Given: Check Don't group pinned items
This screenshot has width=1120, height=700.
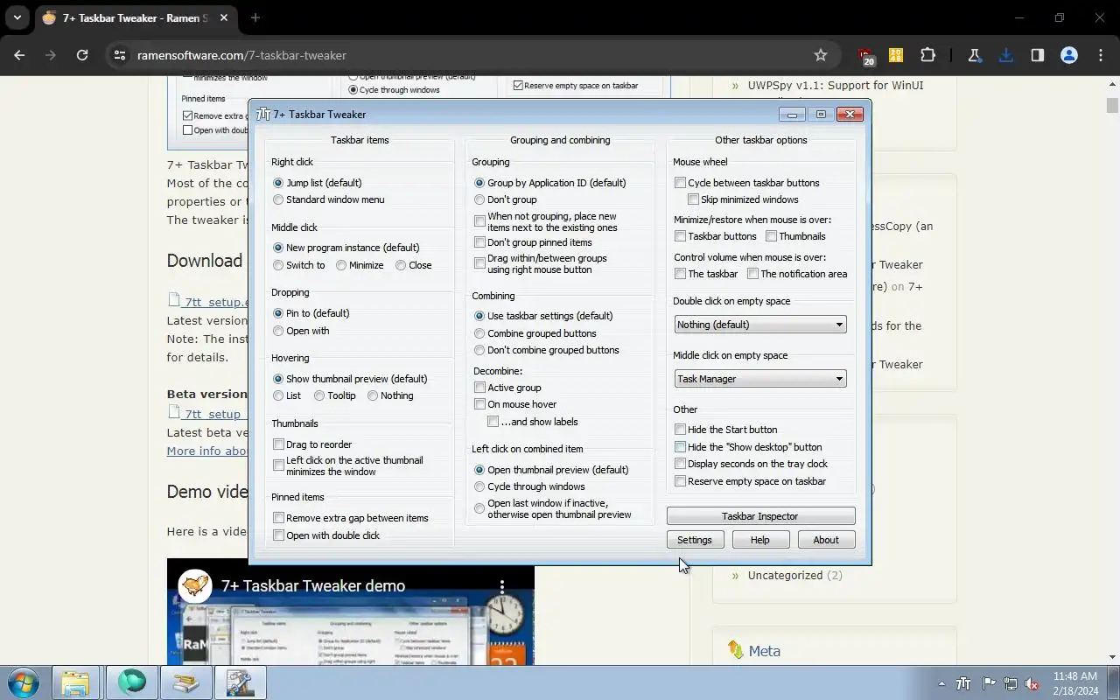Looking at the screenshot, I should pos(533,242).
